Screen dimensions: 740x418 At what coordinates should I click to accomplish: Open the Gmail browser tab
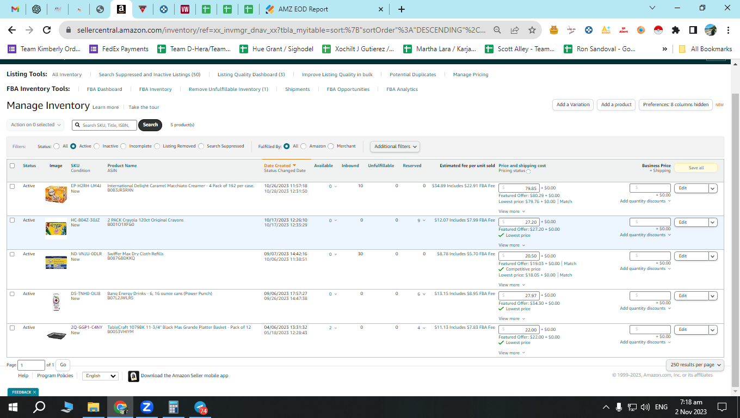pyautogui.click(x=15, y=9)
